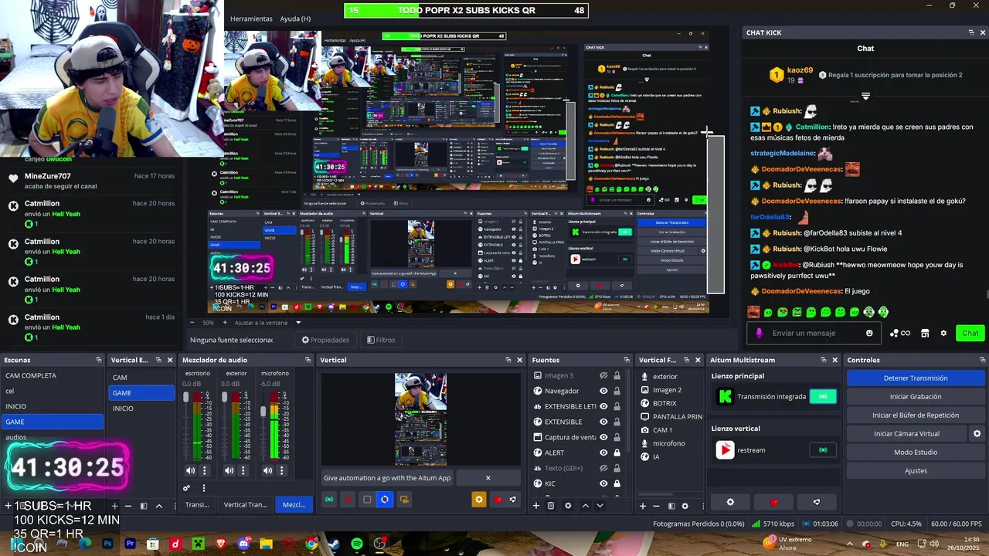Click the green stream icon in Vertical dock

click(x=329, y=500)
